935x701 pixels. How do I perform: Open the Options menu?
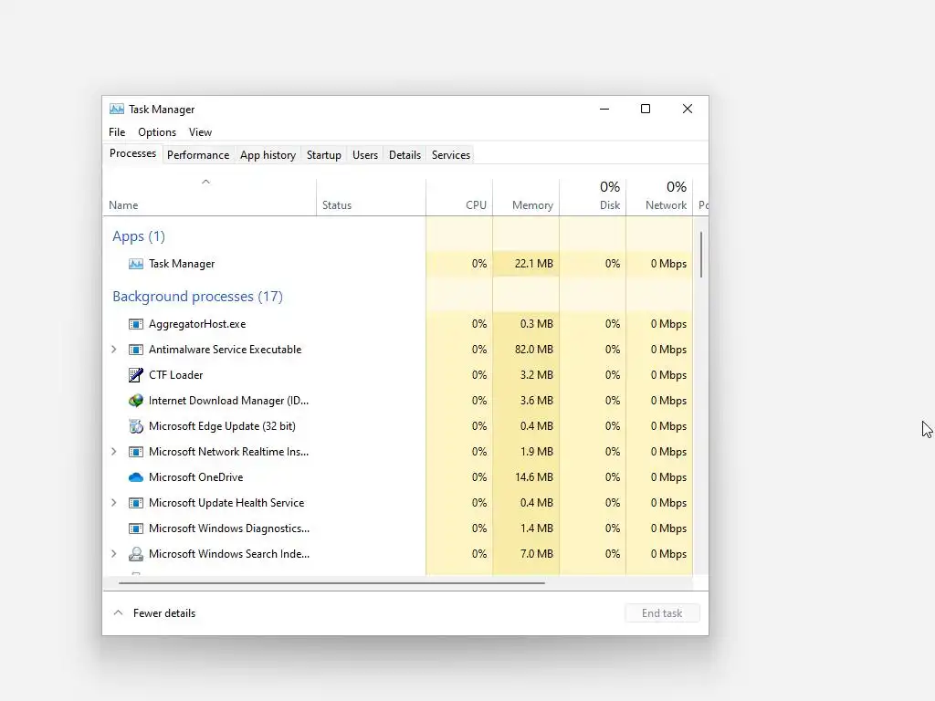click(x=157, y=132)
